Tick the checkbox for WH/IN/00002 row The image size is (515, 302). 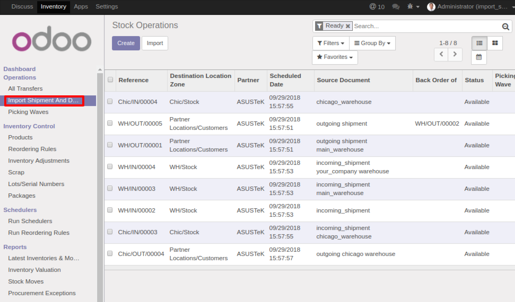pos(110,210)
